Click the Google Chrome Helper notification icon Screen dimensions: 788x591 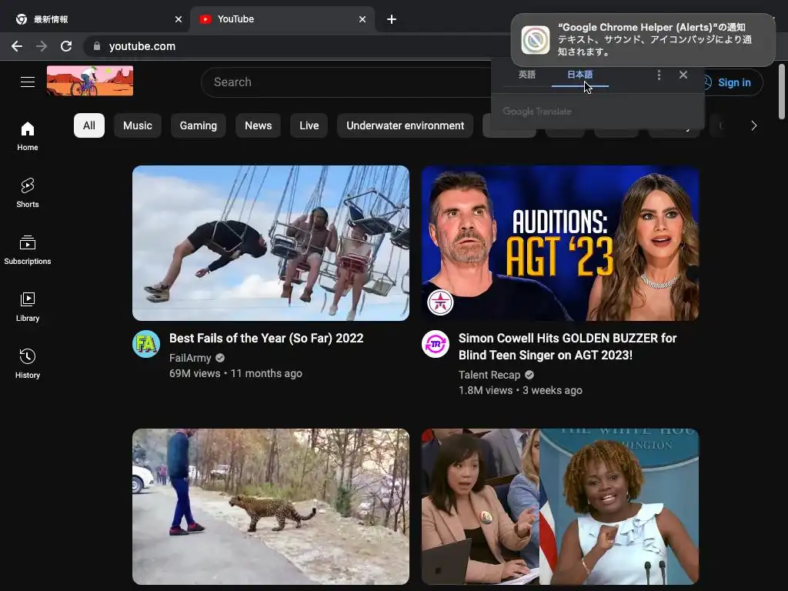(536, 40)
